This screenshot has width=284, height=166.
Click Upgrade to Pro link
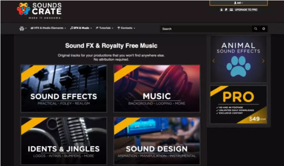point(246,10)
